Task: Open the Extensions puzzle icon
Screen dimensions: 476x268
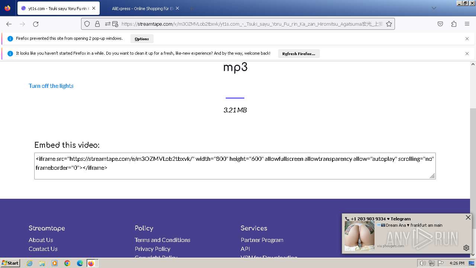Action: tap(454, 24)
